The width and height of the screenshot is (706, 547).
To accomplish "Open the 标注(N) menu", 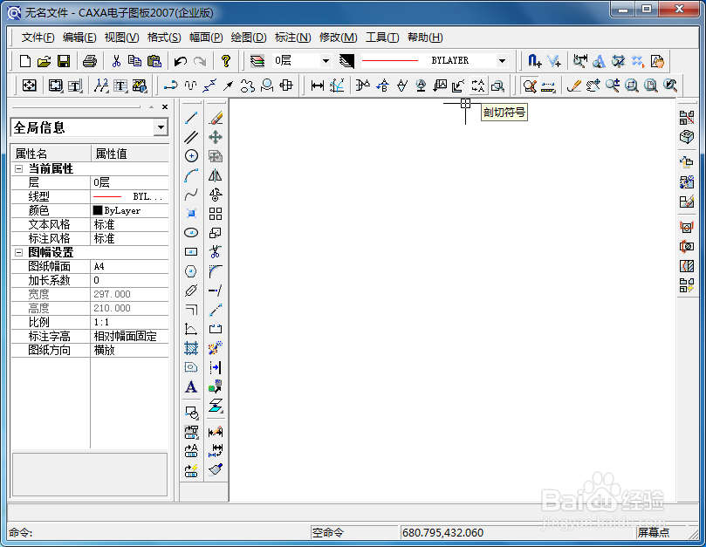I will coord(292,38).
